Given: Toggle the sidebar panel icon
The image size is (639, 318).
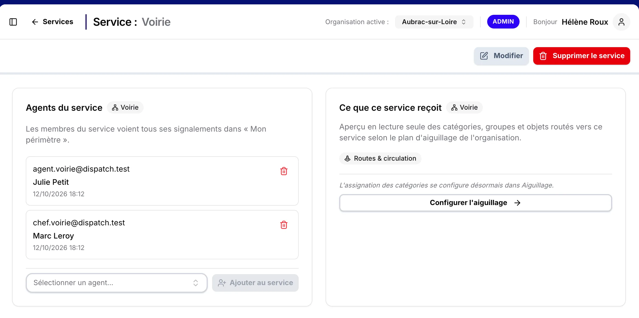Looking at the screenshot, I should click(x=13, y=22).
